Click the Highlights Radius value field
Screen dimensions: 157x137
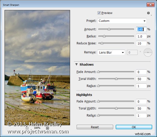click(141, 115)
